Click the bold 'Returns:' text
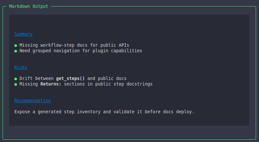259x142 pixels. tap(51, 84)
